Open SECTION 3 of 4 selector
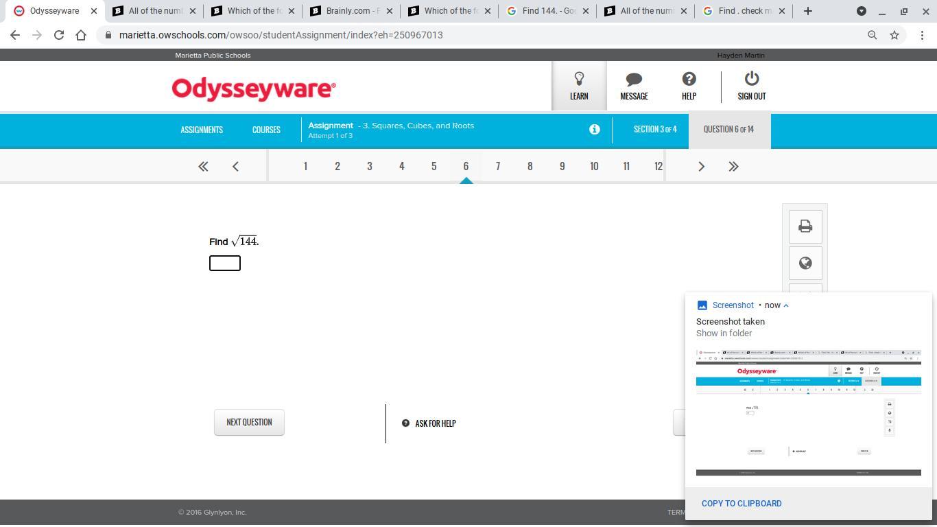Screen dimensions: 937x527 click(x=655, y=129)
